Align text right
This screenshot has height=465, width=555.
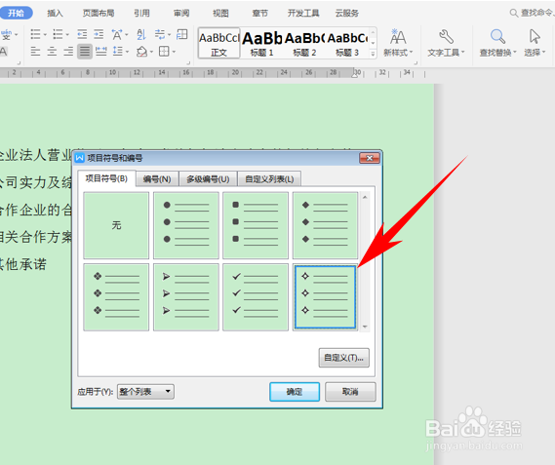[68, 52]
